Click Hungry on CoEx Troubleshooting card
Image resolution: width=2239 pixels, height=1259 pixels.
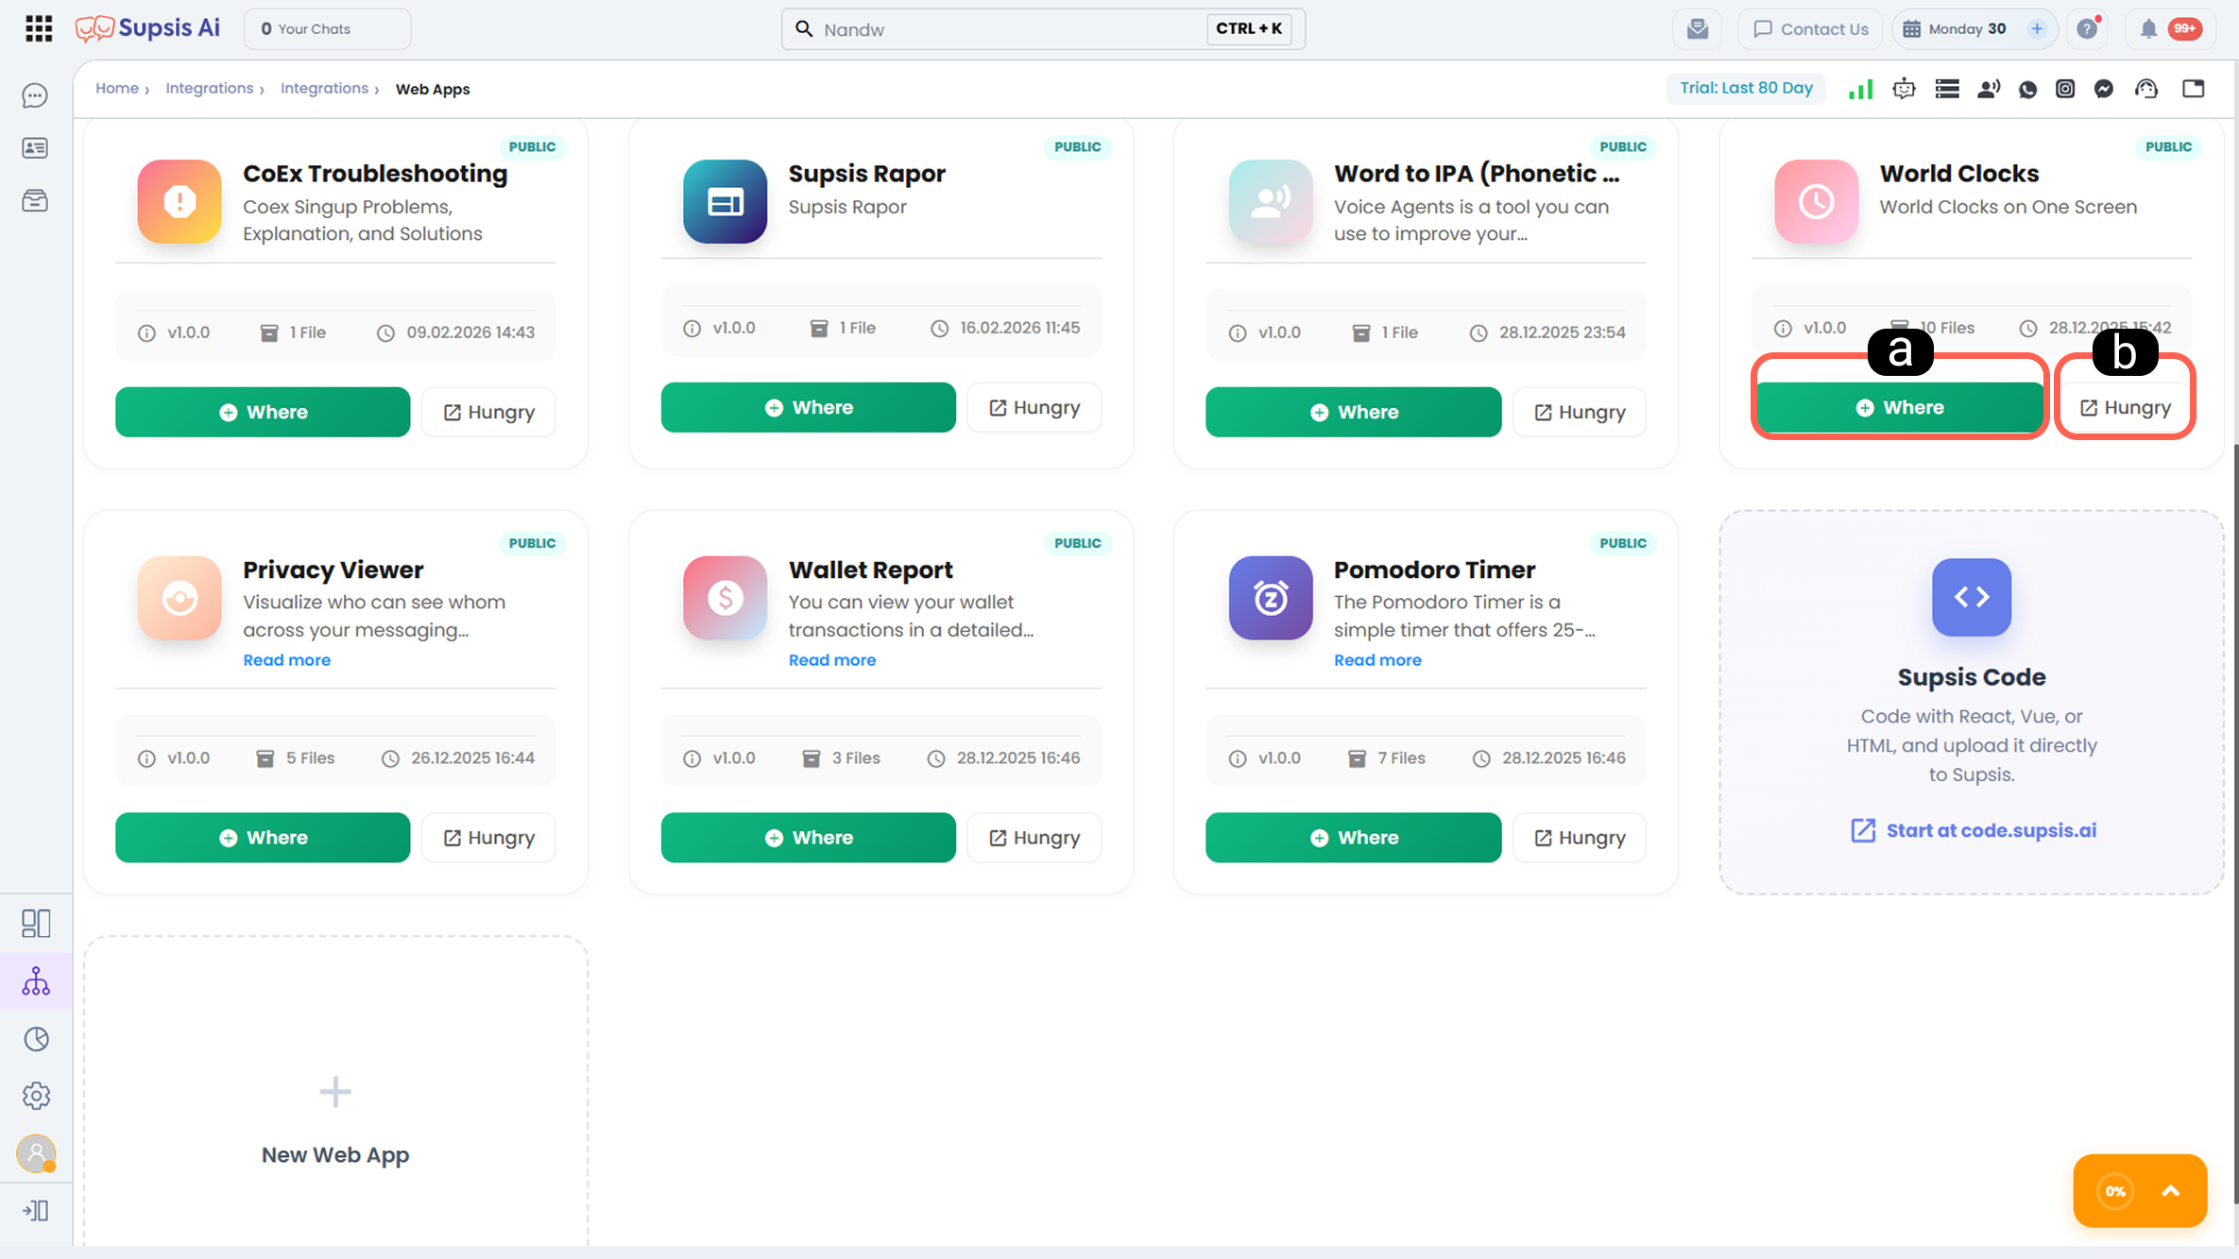pos(488,412)
